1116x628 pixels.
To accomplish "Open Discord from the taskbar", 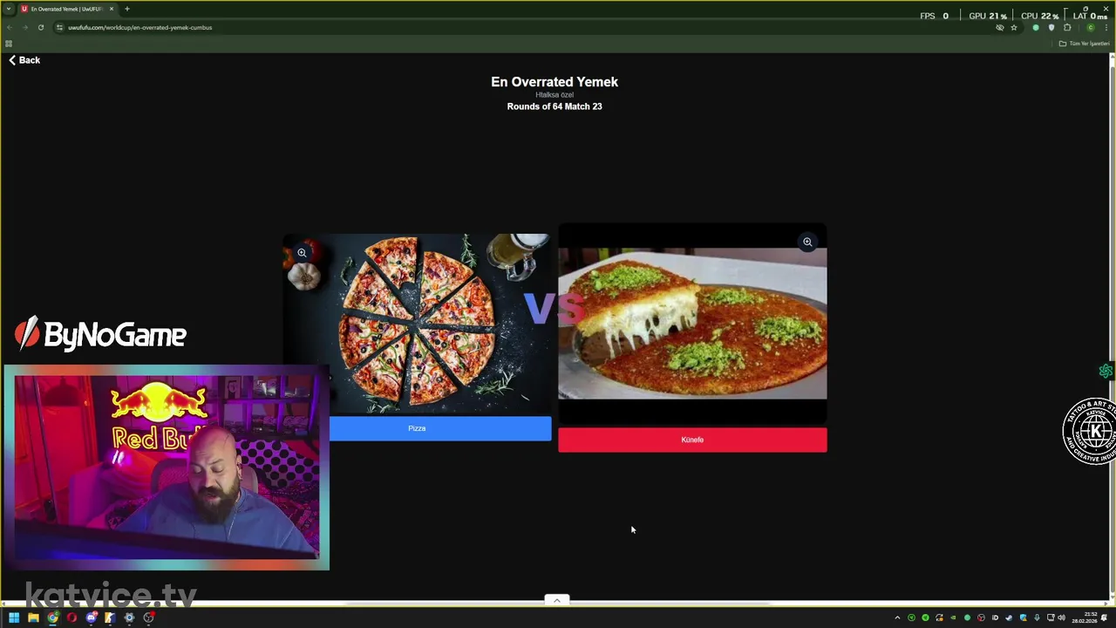I will (x=91, y=618).
